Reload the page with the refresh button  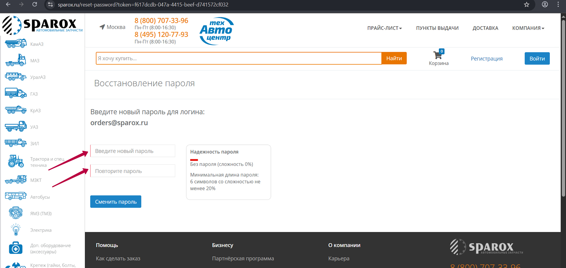[35, 5]
